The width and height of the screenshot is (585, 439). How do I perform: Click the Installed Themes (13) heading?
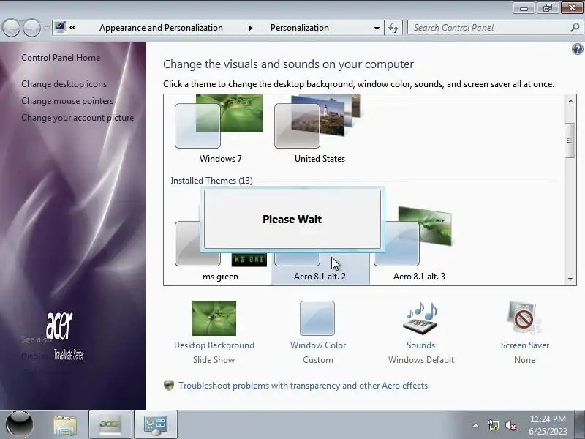(x=211, y=181)
